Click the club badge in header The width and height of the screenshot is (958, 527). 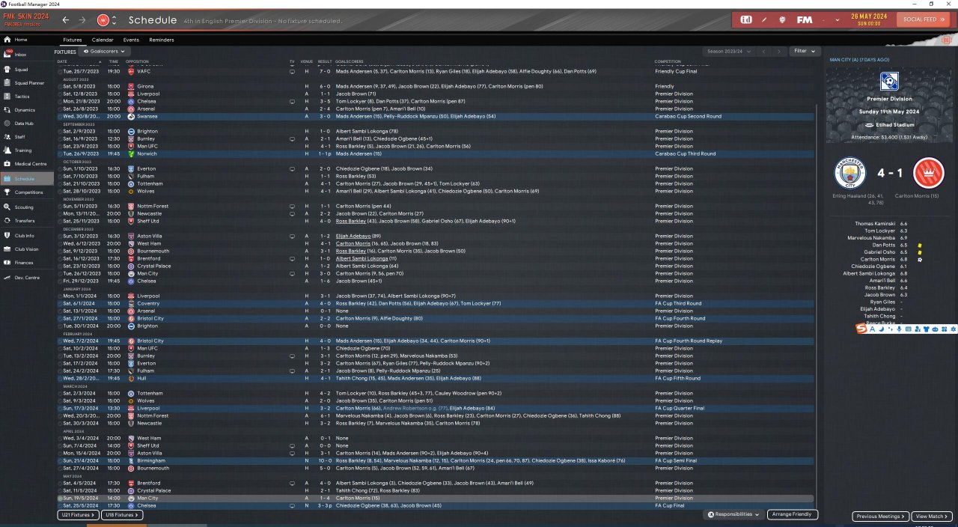click(103, 19)
